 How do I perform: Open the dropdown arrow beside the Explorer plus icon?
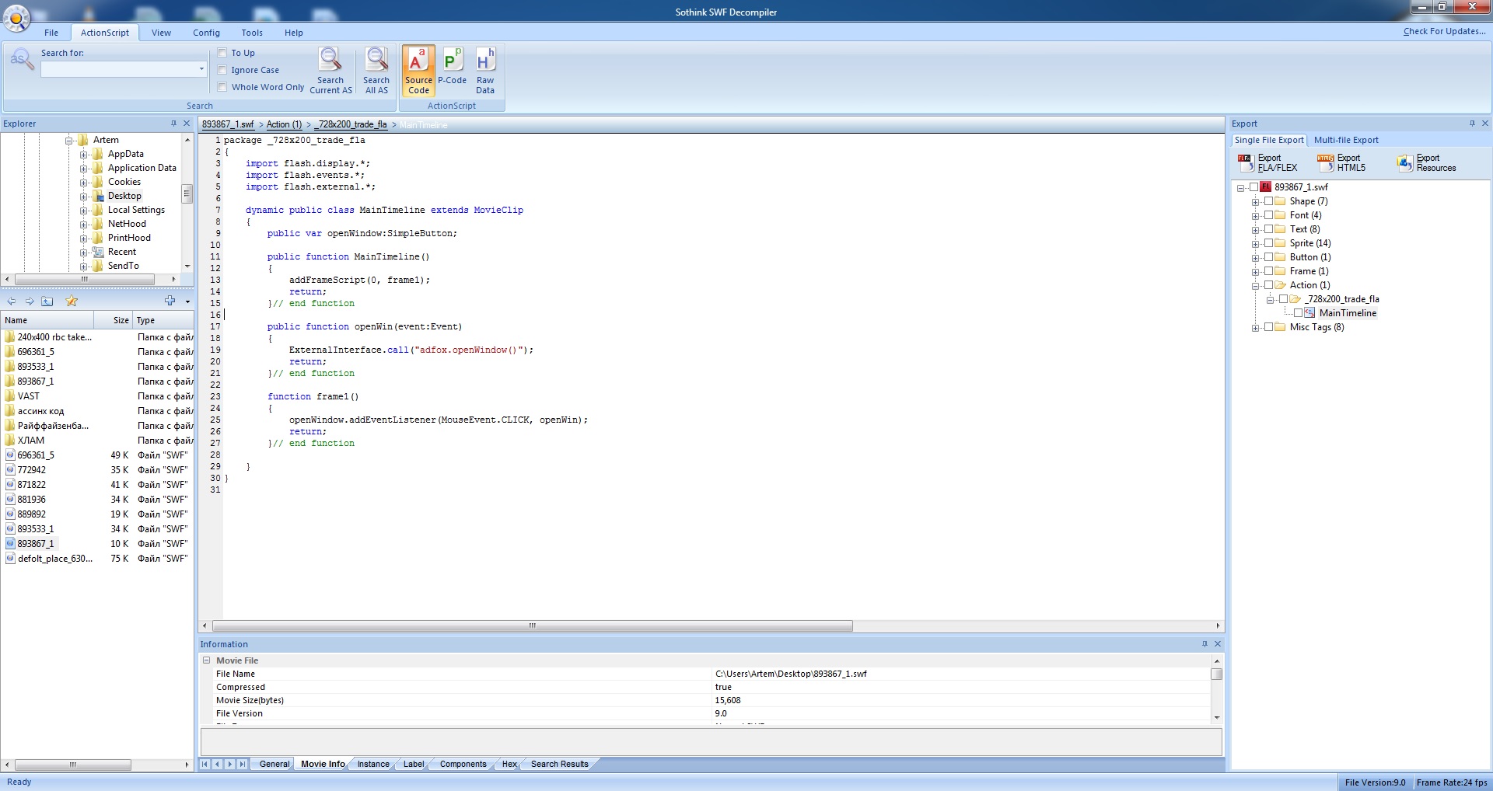187,301
